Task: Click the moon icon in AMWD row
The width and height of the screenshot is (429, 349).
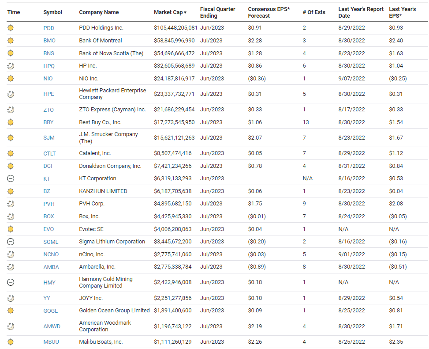Action: click(x=11, y=326)
